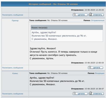Click 'Тема сообщения' label in the Комис message
Screen dimensions: 106x98
38,73
